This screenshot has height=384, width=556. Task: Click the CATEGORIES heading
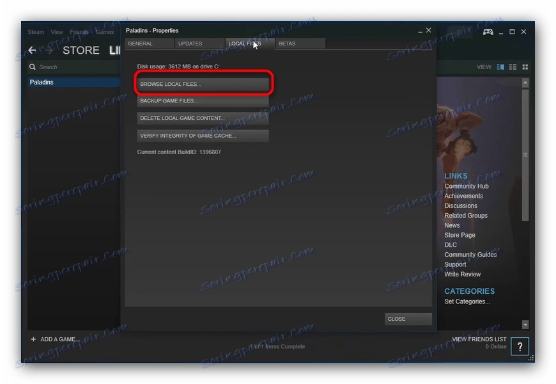click(470, 291)
